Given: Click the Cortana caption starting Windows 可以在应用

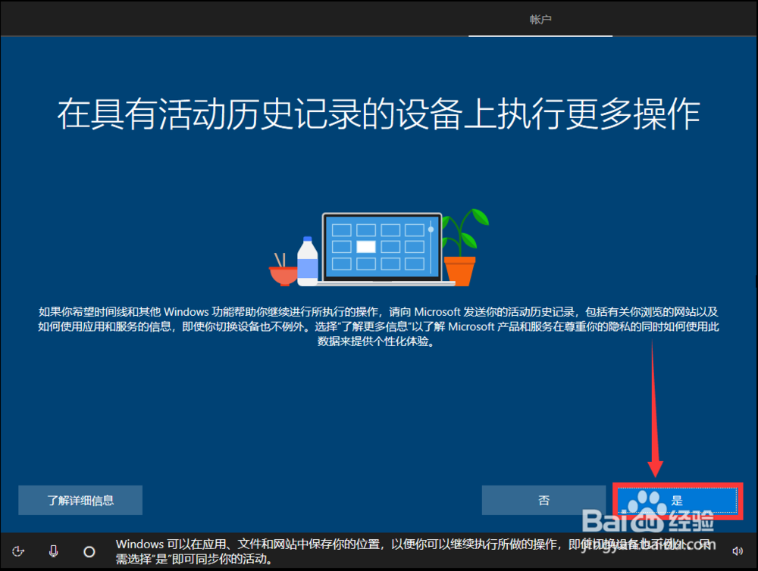Looking at the screenshot, I should click(413, 551).
